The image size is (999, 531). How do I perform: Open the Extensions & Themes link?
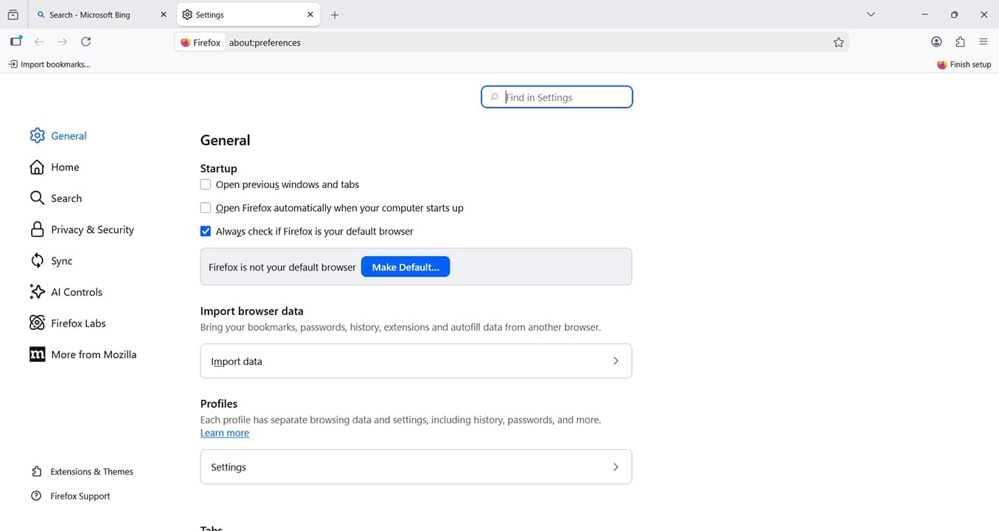point(92,472)
